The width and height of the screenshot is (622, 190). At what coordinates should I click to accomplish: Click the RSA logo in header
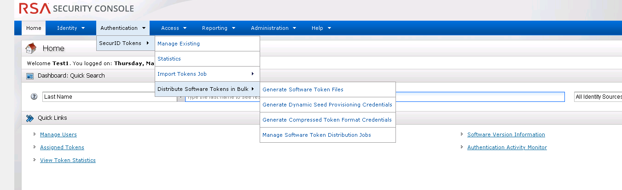[35, 8]
